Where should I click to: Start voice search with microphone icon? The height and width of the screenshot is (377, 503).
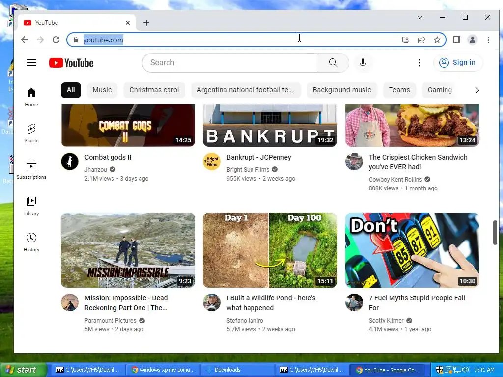point(363,63)
